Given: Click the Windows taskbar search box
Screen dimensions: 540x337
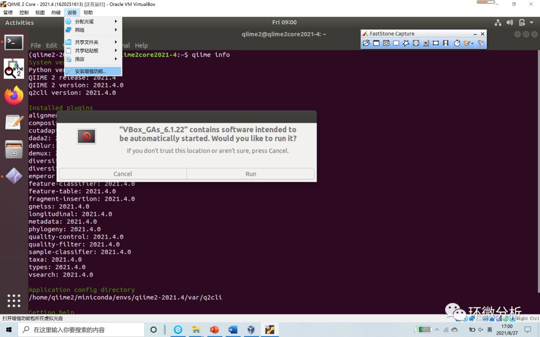Looking at the screenshot, I should (81, 330).
